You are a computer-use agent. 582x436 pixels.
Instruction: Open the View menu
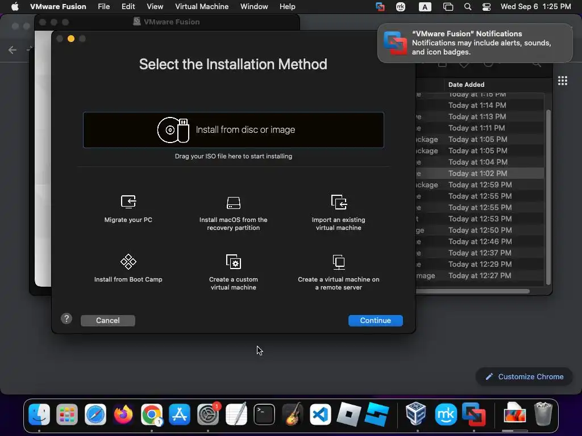155,6
